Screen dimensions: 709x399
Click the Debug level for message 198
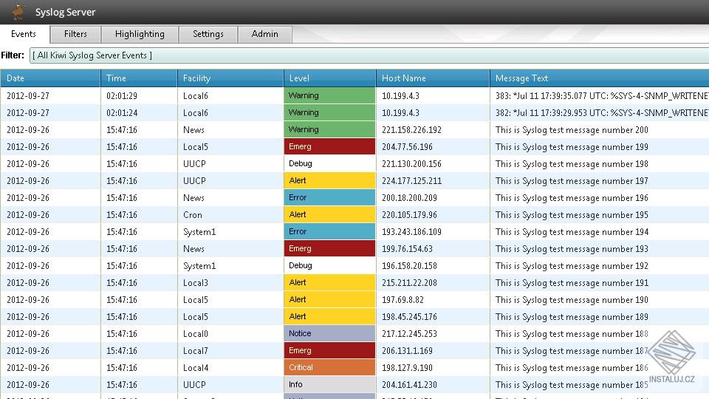[329, 164]
